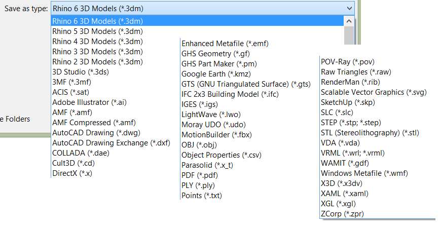The height and width of the screenshot is (225, 439).
Task: Pick Adobe Illustrator (*.ai) format
Action: coord(89,102)
